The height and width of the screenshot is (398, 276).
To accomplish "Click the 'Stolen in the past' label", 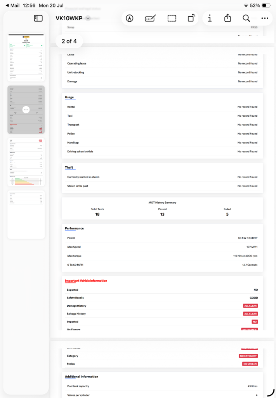I will pyautogui.click(x=78, y=186).
